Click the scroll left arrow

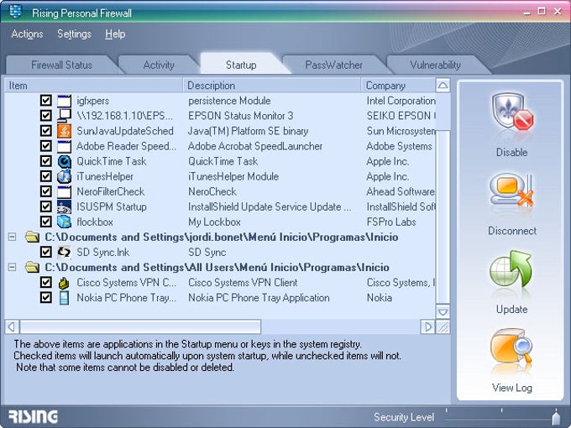coord(12,326)
